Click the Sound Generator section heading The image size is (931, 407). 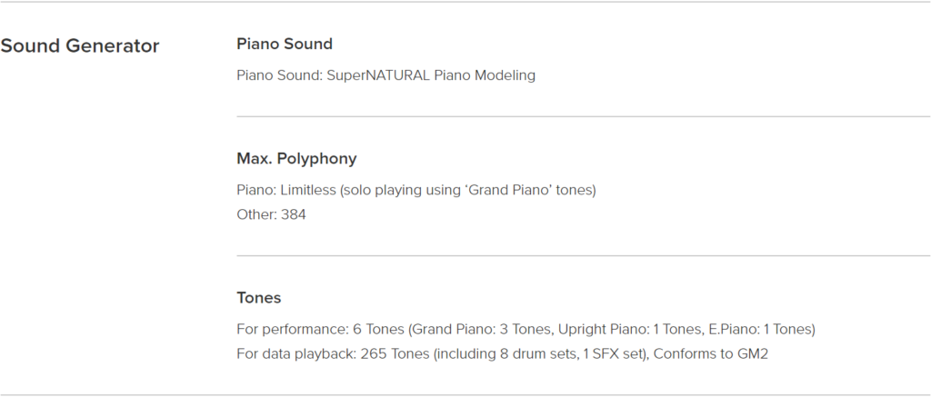[x=80, y=46]
